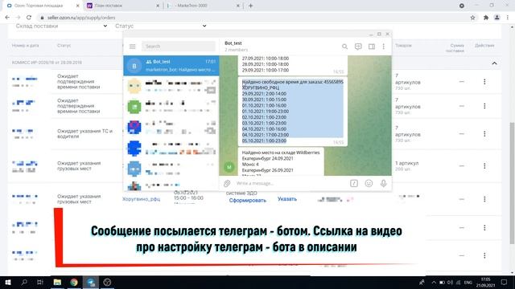Open chat discussion comments icon
The height and width of the screenshot is (289, 515).
358,47
